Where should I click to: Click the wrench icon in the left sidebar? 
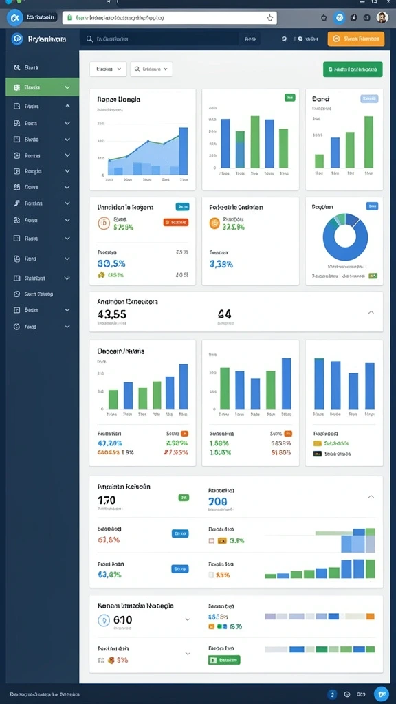(16, 203)
